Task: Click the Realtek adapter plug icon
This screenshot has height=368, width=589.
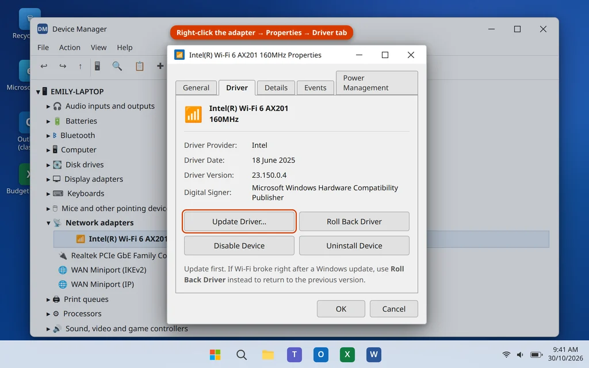Action: click(x=63, y=256)
